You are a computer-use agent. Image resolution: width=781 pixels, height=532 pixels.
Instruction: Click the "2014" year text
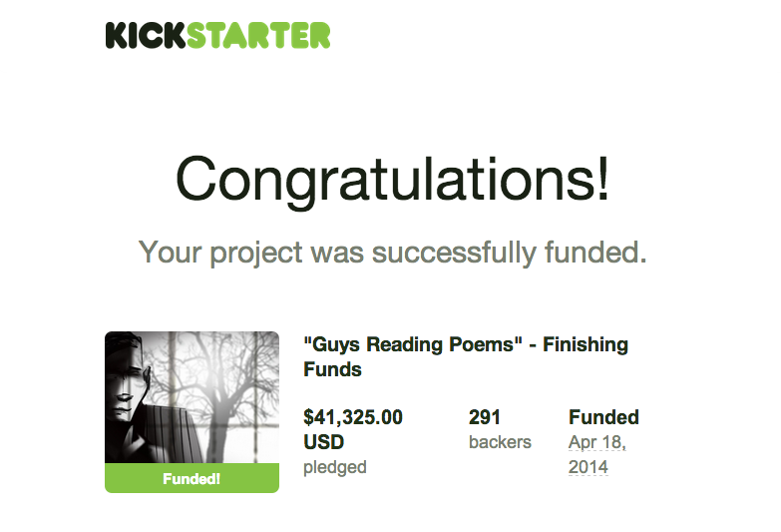click(587, 467)
